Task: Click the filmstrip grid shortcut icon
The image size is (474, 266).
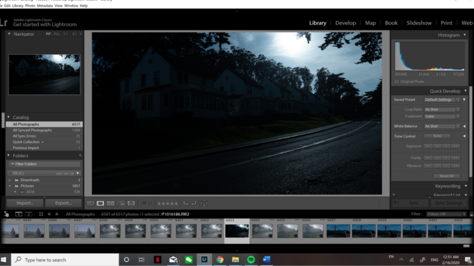Action: coord(41,214)
